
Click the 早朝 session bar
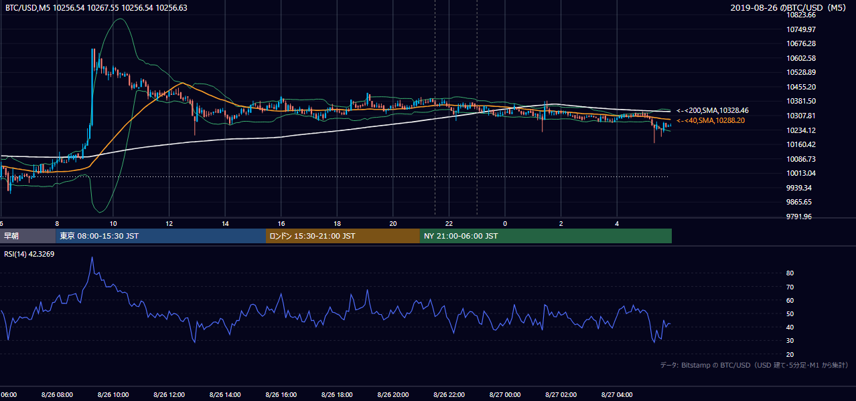pos(27,236)
